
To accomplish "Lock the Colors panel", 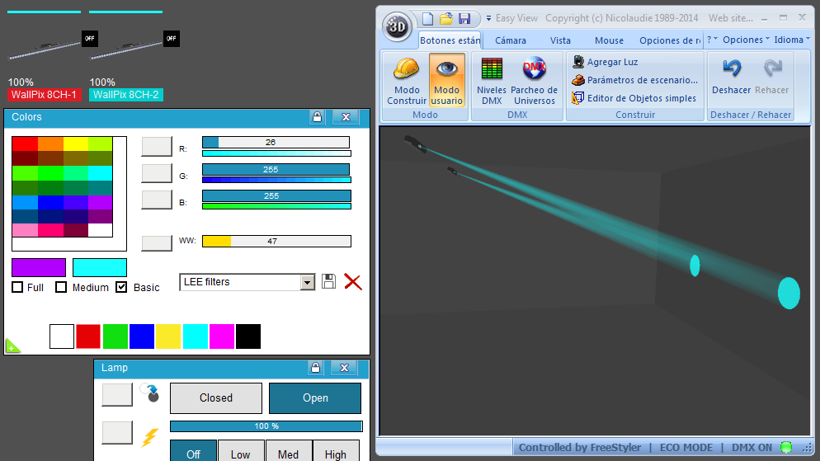I will (x=317, y=117).
